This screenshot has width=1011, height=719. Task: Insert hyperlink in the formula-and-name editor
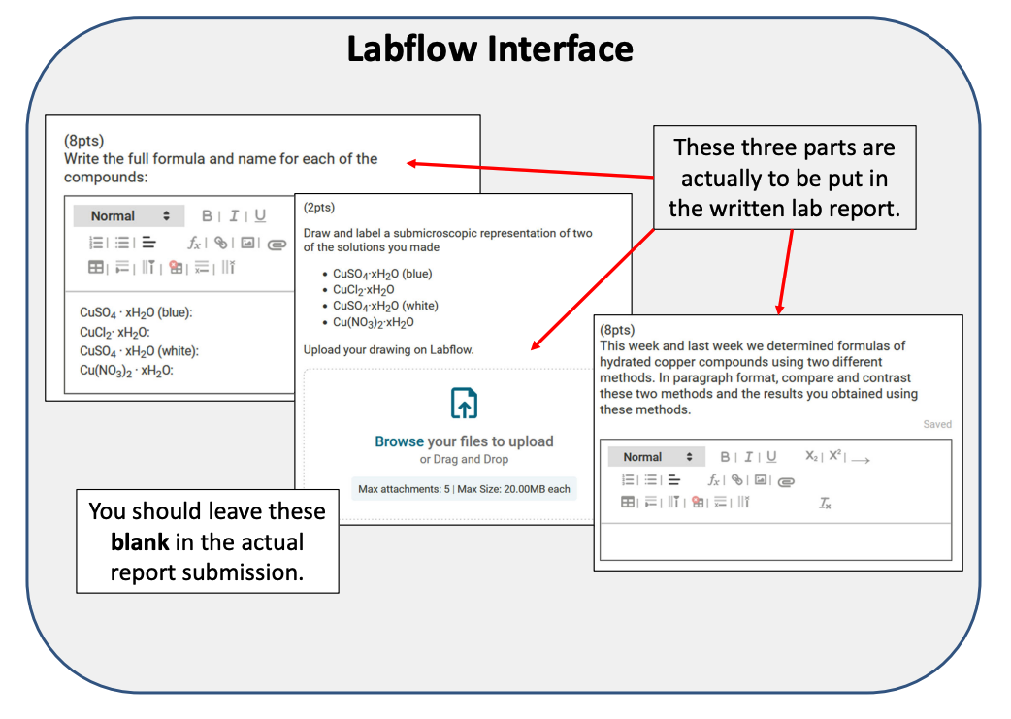click(221, 243)
